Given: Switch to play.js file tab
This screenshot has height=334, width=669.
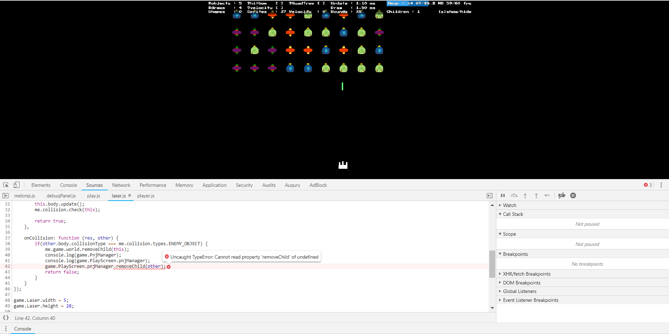Looking at the screenshot, I should (x=94, y=196).
